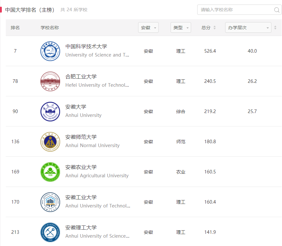Open the 中国科学技术大学 name link
282x246 pixels.
pos(86,47)
